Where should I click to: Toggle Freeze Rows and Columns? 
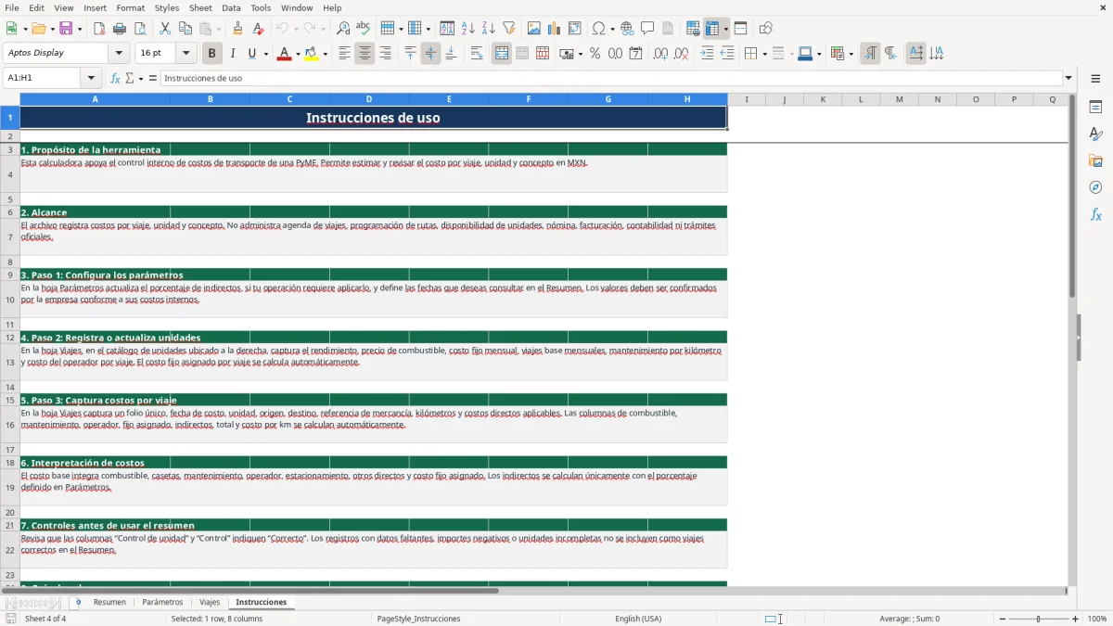click(x=713, y=29)
